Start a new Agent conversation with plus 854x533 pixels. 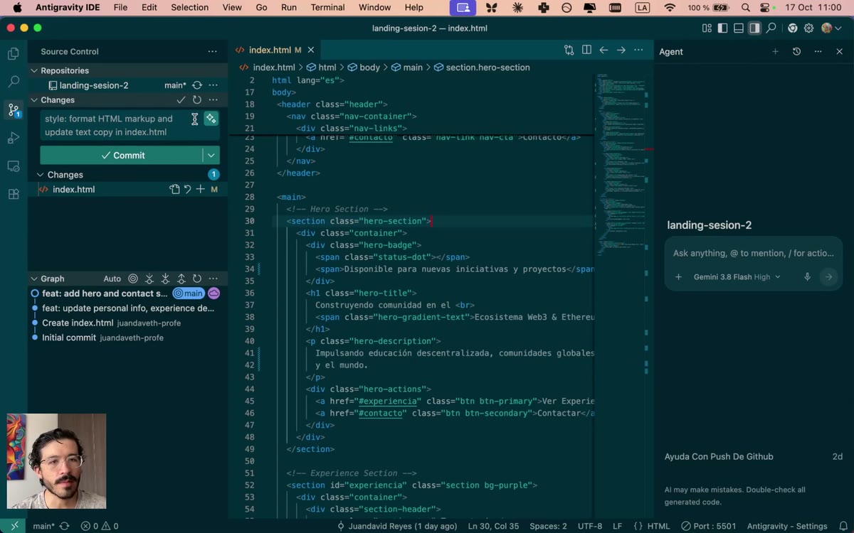click(775, 52)
